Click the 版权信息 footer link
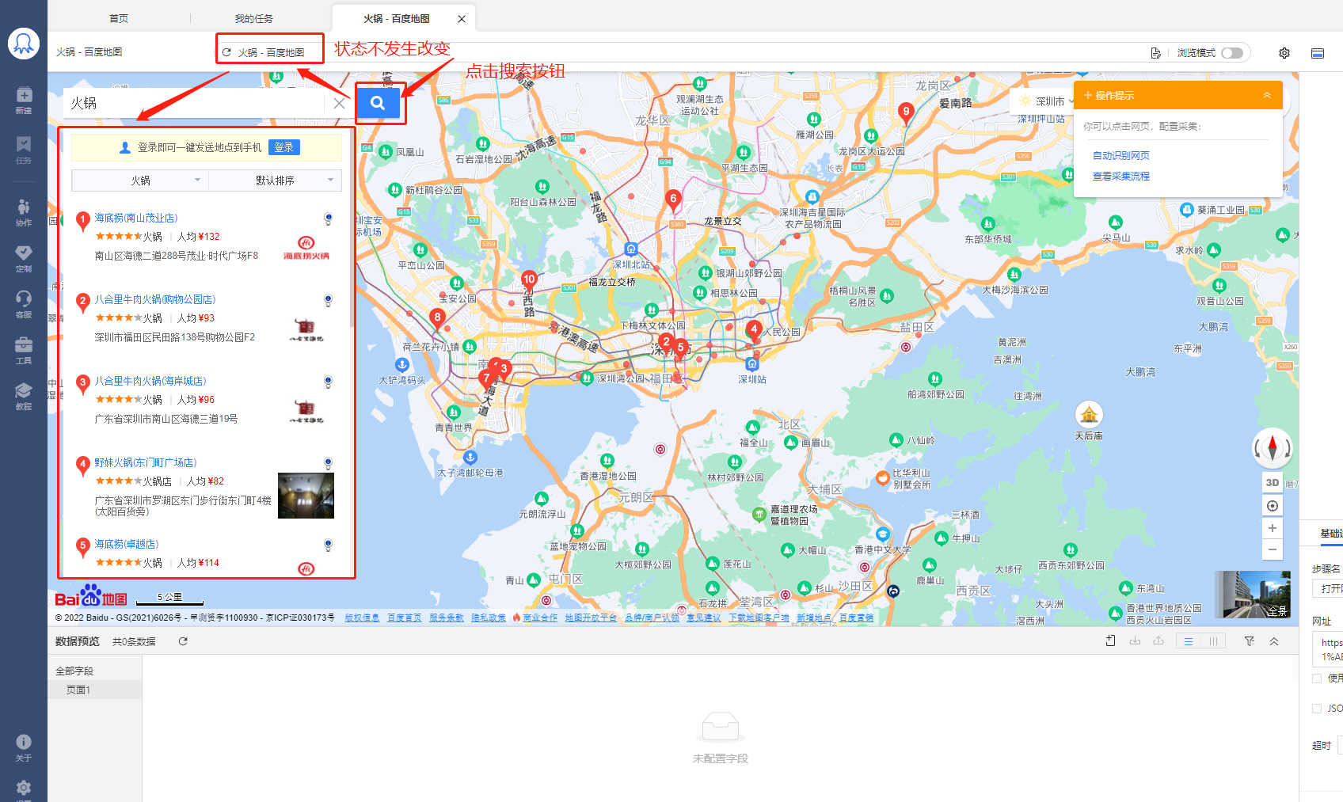Viewport: 1343px width, 802px height. pos(362,618)
